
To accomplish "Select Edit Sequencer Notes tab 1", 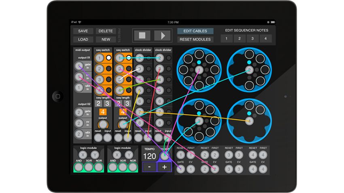I will pos(226,38).
